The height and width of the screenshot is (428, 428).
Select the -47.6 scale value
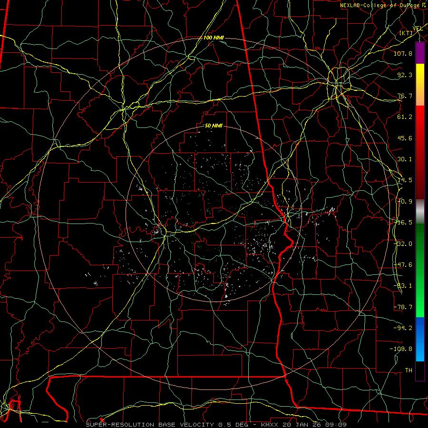click(403, 265)
